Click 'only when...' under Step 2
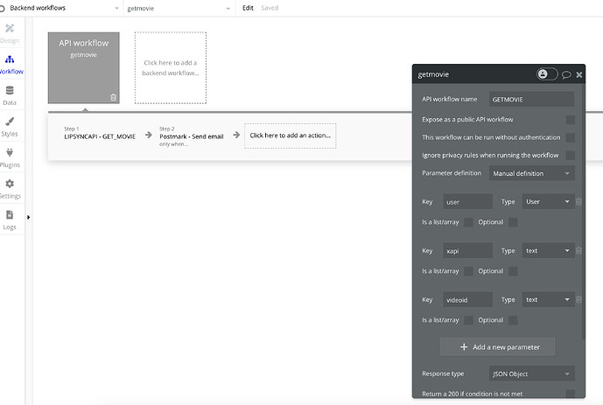Viewport: 603px width, 405px height. (x=173, y=144)
